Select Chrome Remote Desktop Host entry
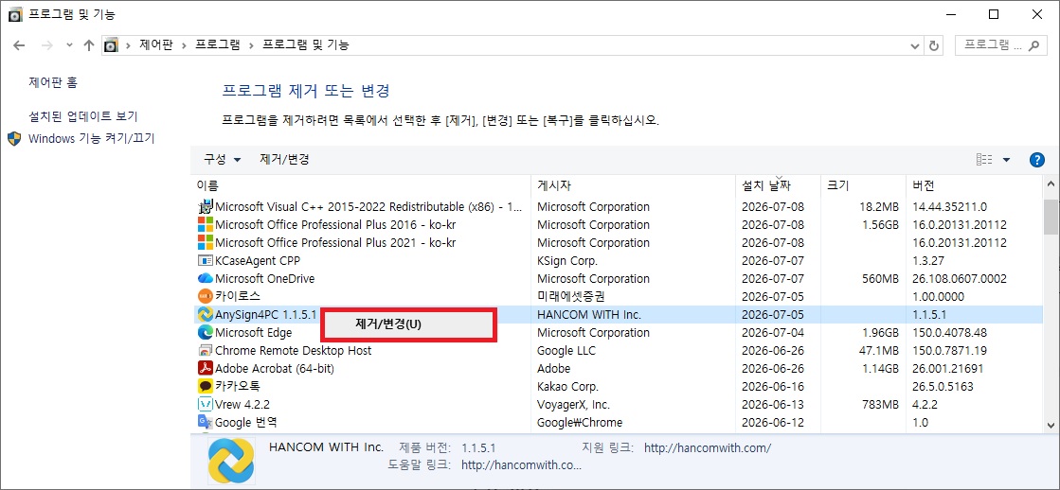 (x=618, y=350)
